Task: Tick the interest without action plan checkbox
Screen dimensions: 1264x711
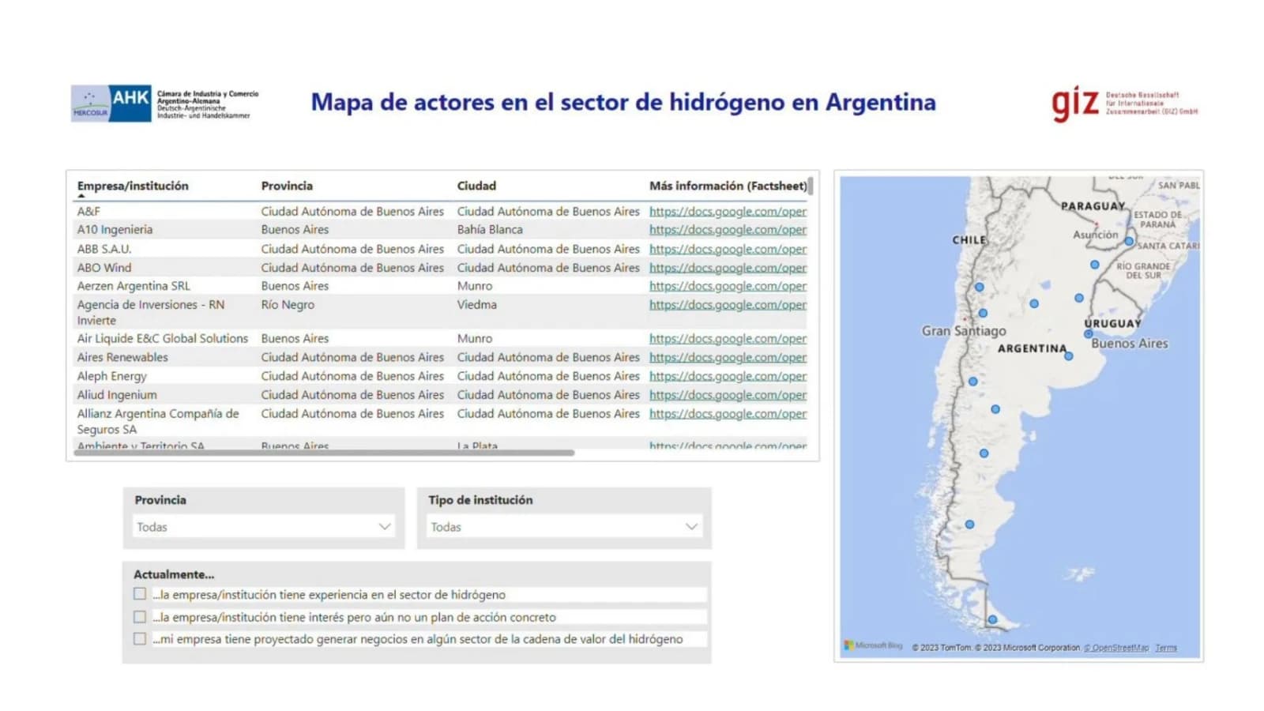Action: tap(140, 616)
